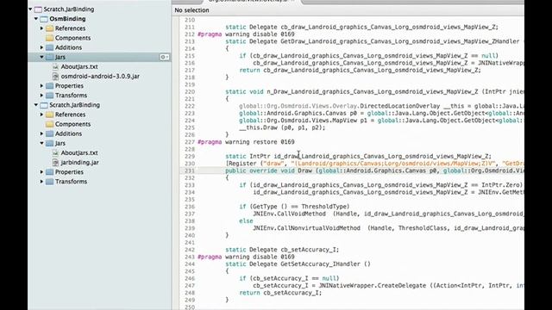
Task: Open AboutJars.txt under Scratch.JarBinding Jars
Action: tap(79, 153)
